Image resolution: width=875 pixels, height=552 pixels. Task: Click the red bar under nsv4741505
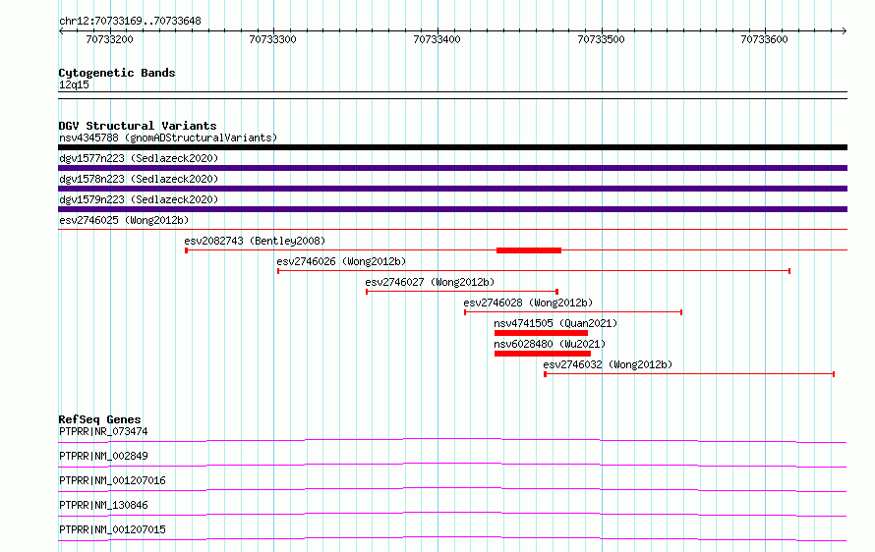coord(541,333)
